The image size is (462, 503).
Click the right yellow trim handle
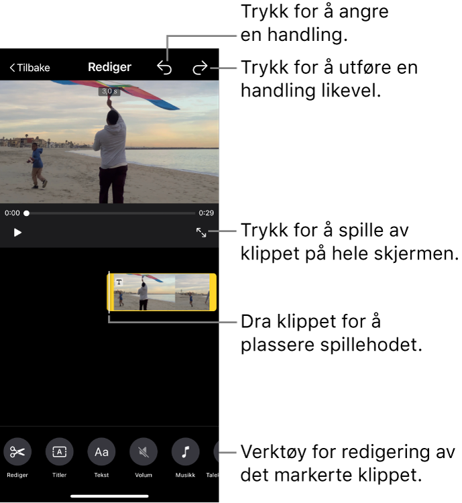click(x=213, y=292)
